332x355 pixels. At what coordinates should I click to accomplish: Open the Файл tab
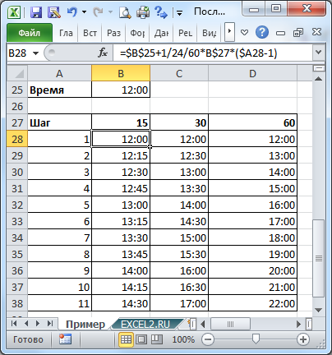click(30, 33)
